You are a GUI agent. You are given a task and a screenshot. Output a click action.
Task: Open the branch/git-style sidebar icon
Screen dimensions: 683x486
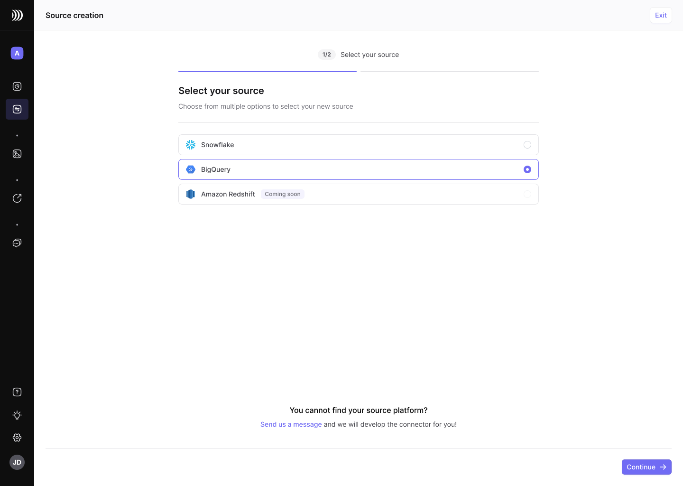pyautogui.click(x=17, y=154)
